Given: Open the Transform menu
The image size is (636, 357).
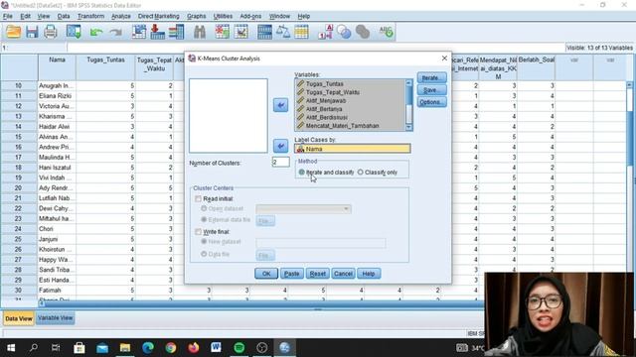Looking at the screenshot, I should [90, 16].
